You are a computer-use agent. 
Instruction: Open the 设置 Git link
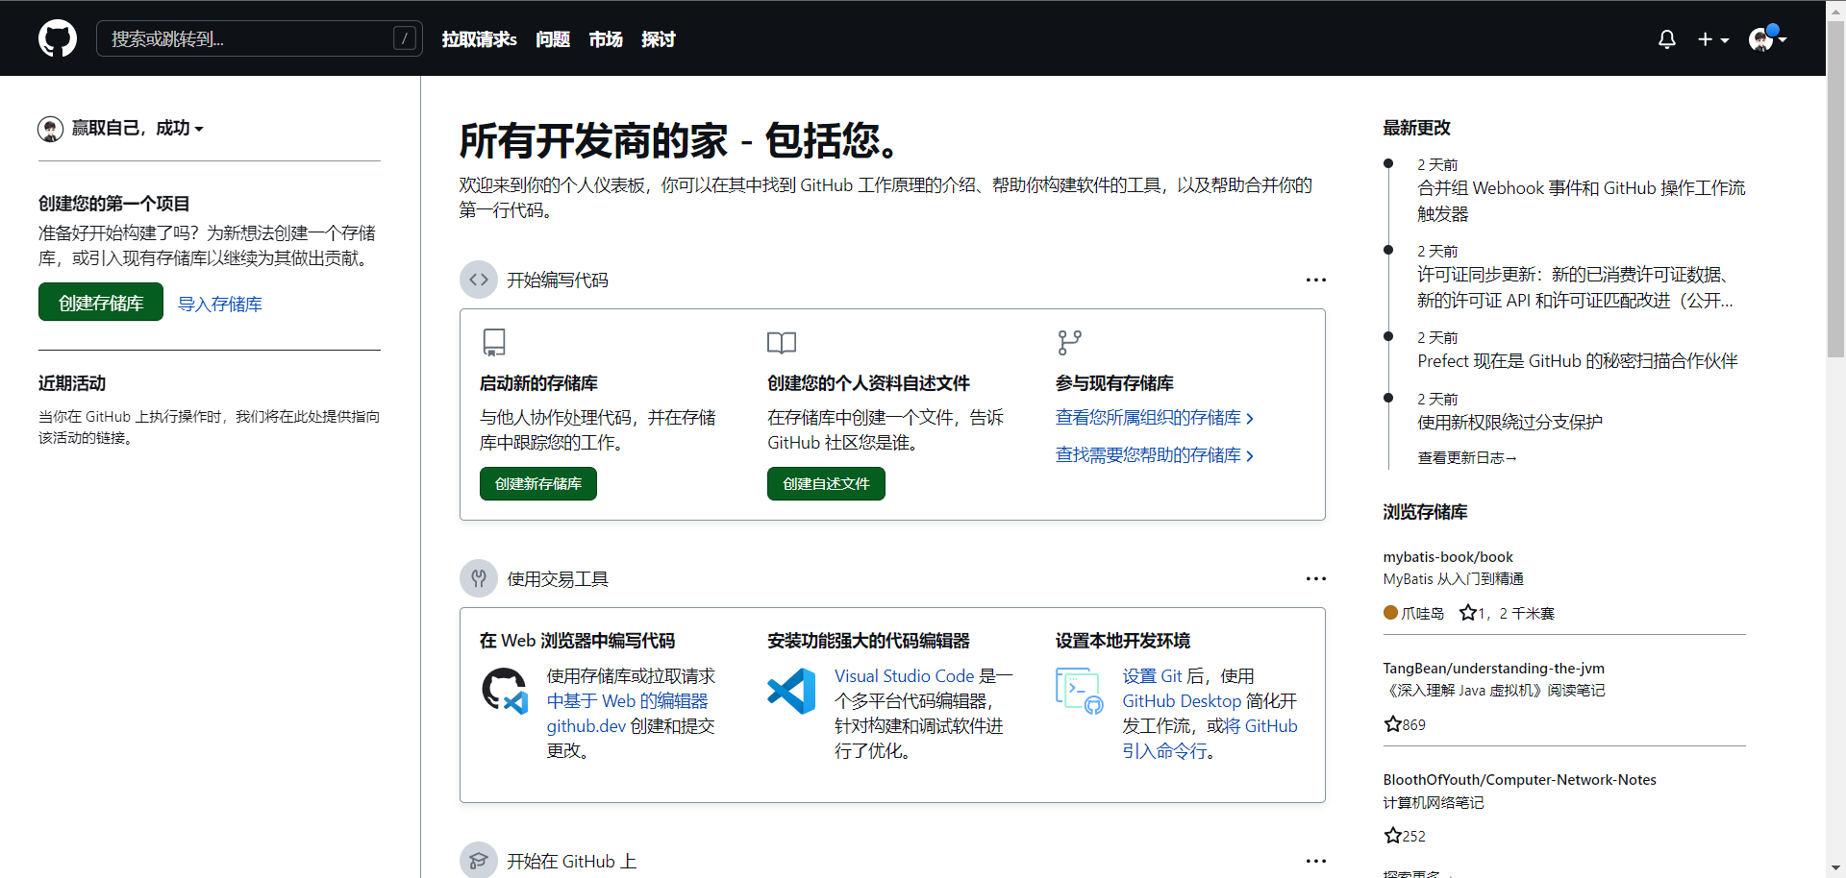point(1152,676)
